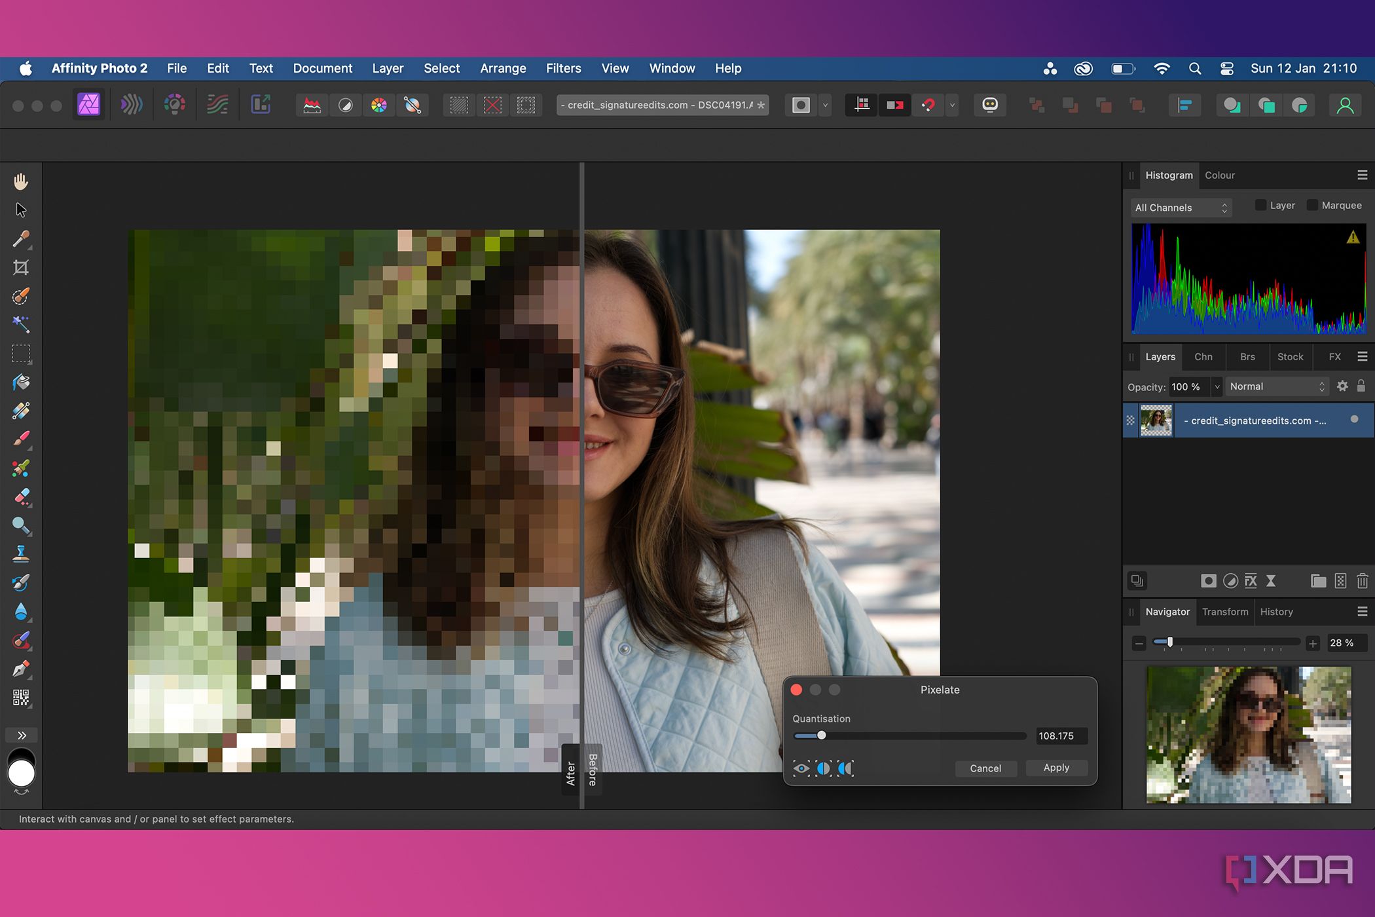
Task: Expand the Opacity percentage dropdown arrow
Action: tap(1217, 386)
